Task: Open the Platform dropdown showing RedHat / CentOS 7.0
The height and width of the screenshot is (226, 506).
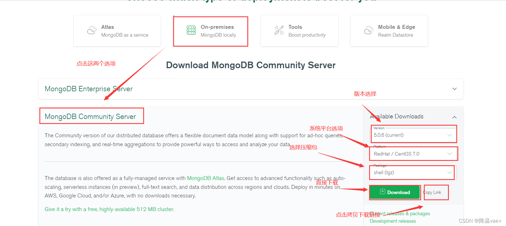Action: click(x=414, y=154)
